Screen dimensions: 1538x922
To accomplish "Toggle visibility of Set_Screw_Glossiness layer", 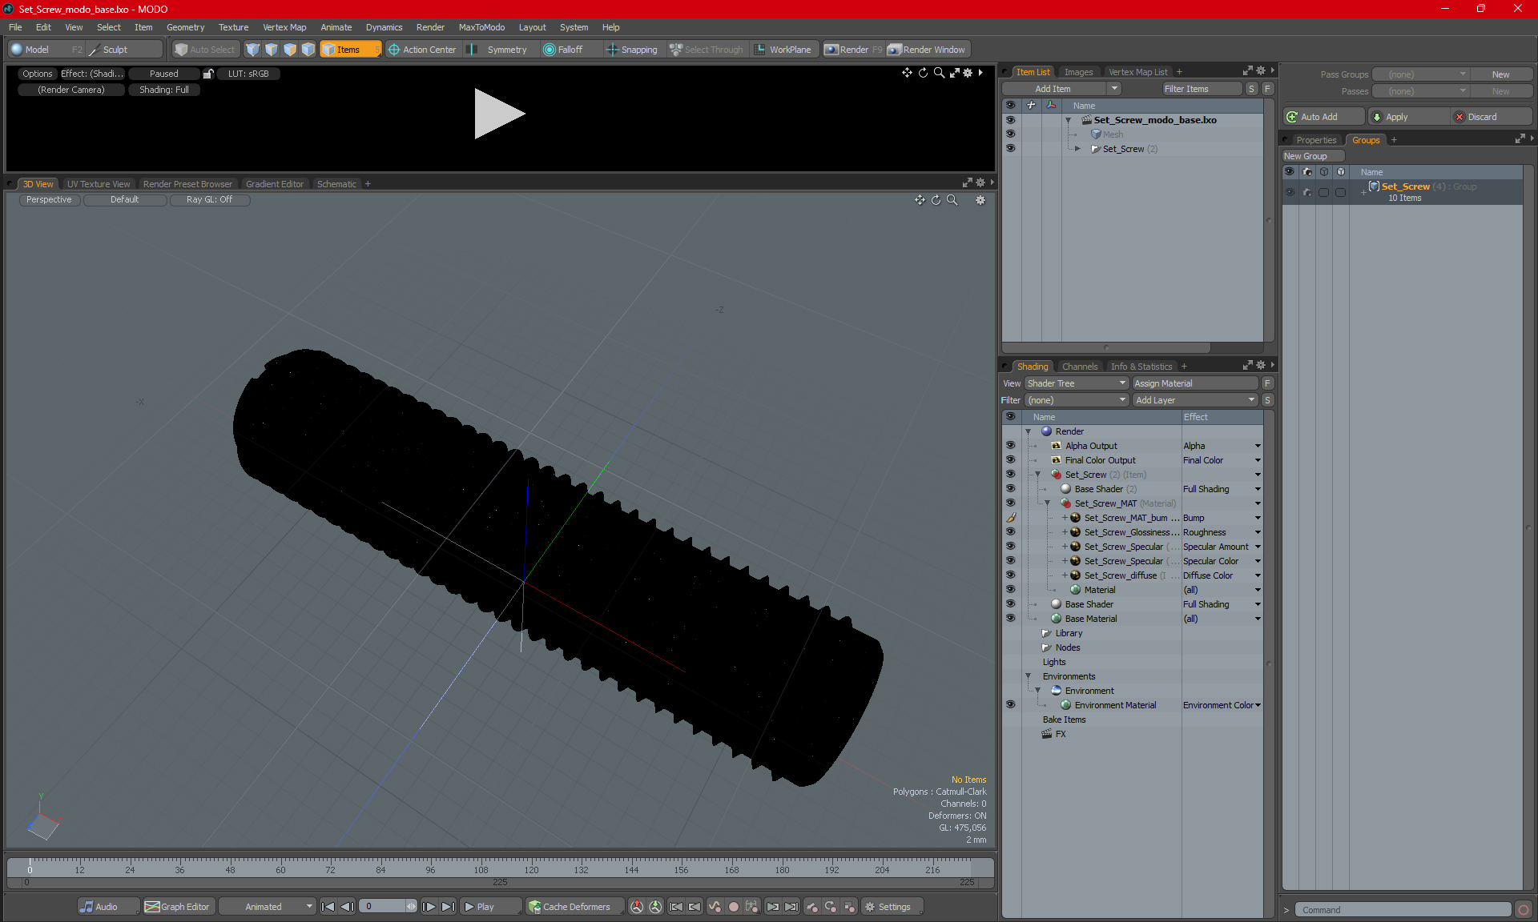I will (x=1010, y=532).
